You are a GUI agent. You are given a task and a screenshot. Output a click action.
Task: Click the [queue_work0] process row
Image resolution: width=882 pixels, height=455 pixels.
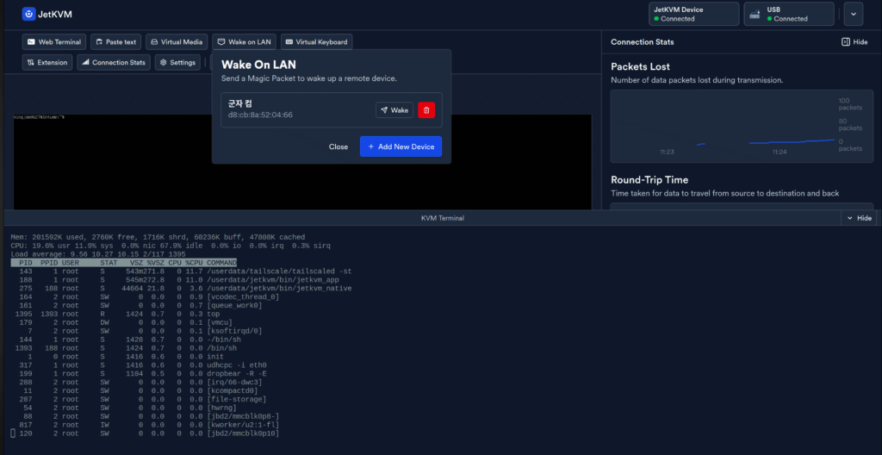pos(136,305)
